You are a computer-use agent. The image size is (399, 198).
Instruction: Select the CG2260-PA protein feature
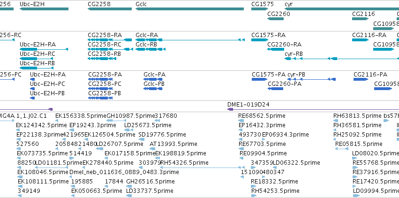pyautogui.click(x=275, y=89)
